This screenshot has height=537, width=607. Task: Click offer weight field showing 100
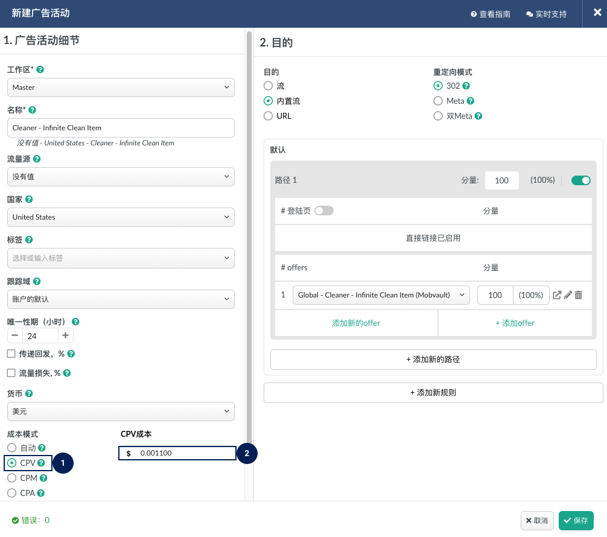tap(495, 295)
